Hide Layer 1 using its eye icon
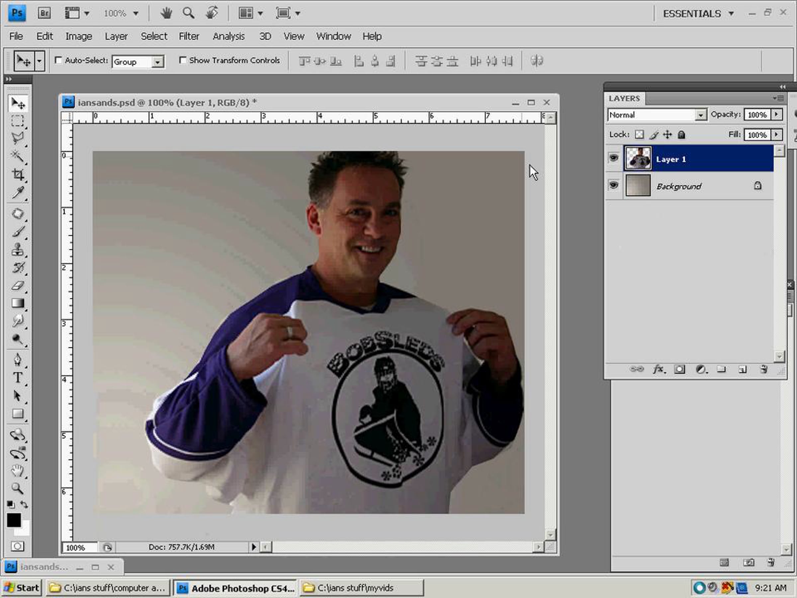 [614, 158]
